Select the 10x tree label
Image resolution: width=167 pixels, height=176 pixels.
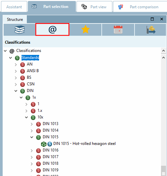pos(40,117)
